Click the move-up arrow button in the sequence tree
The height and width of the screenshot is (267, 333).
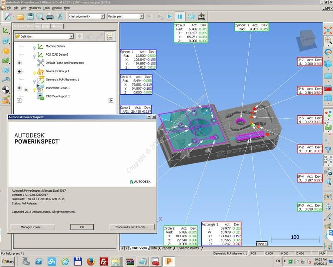pos(80,36)
